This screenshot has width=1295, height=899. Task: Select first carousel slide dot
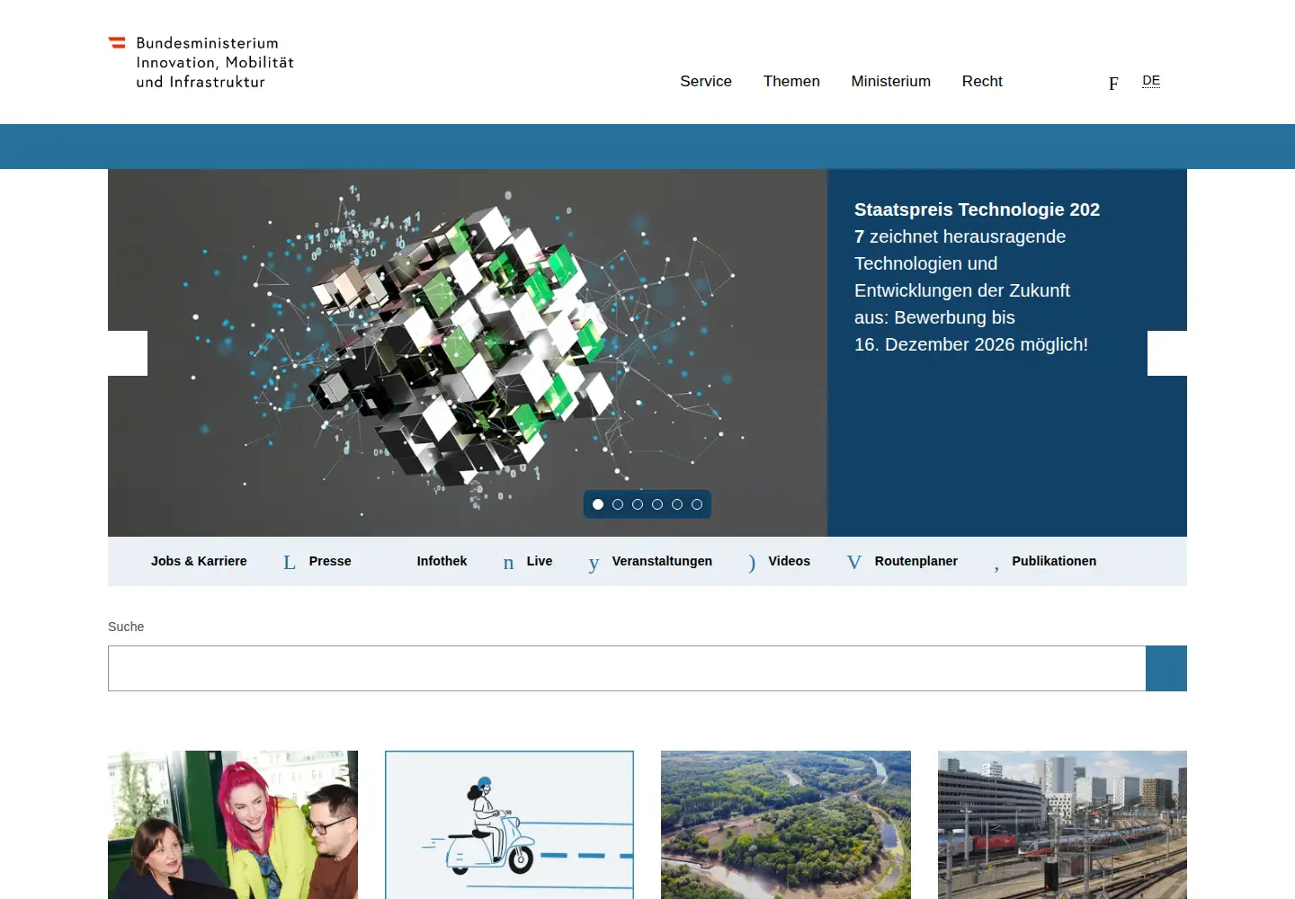pos(598,504)
